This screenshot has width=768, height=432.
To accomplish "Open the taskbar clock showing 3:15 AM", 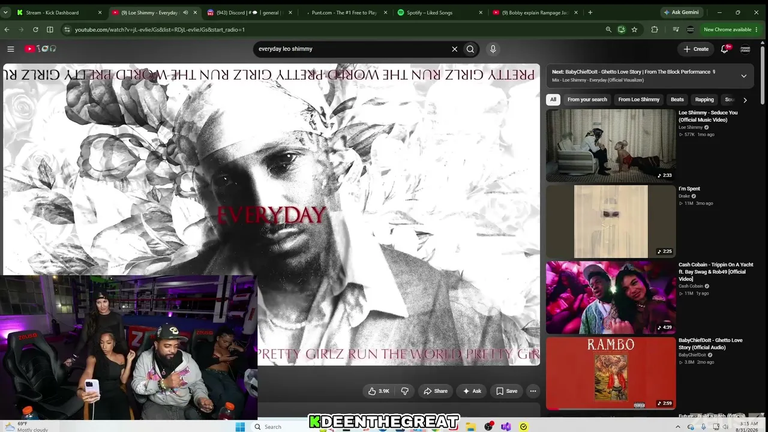I will (749, 427).
